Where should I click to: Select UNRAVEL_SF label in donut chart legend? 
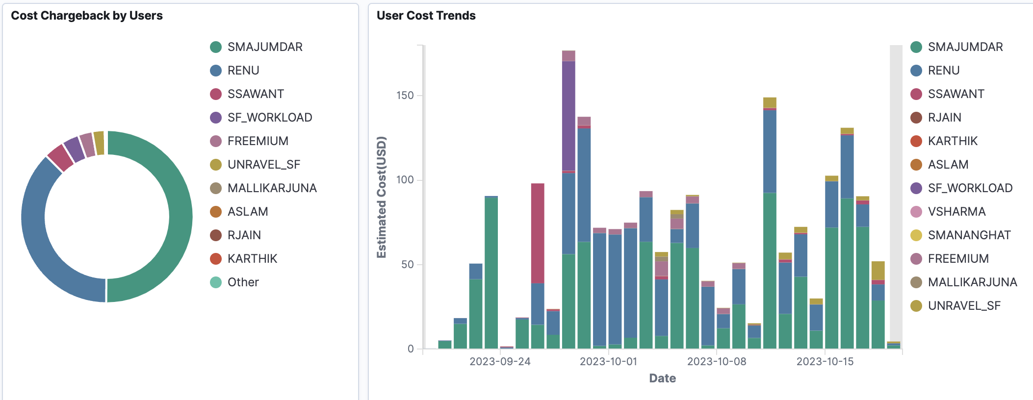(264, 165)
